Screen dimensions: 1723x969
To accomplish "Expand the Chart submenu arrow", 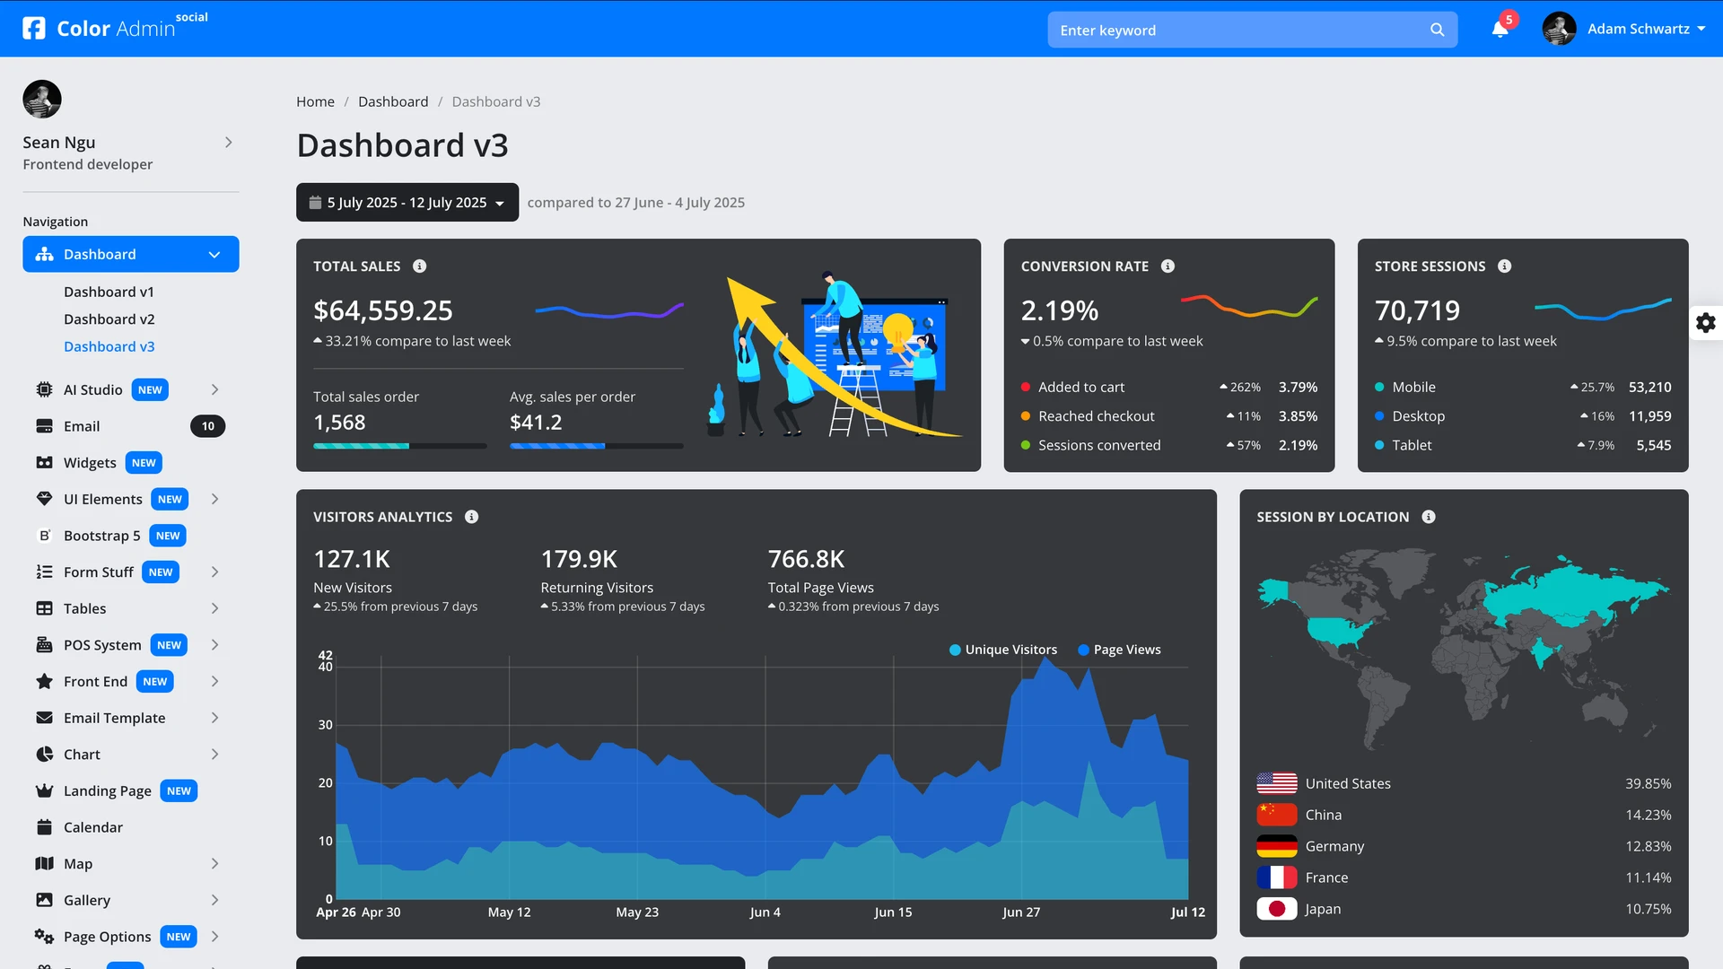I will tap(214, 755).
